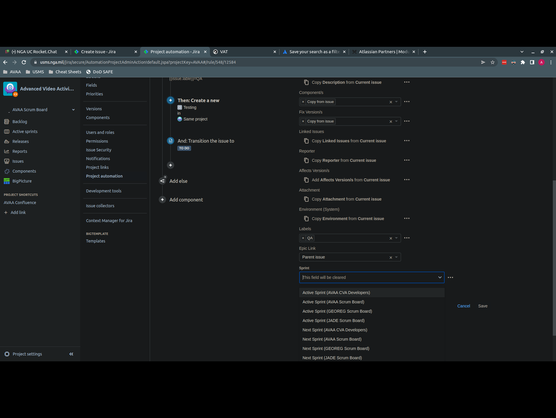Open more options for Fix Version/s

click(x=407, y=121)
